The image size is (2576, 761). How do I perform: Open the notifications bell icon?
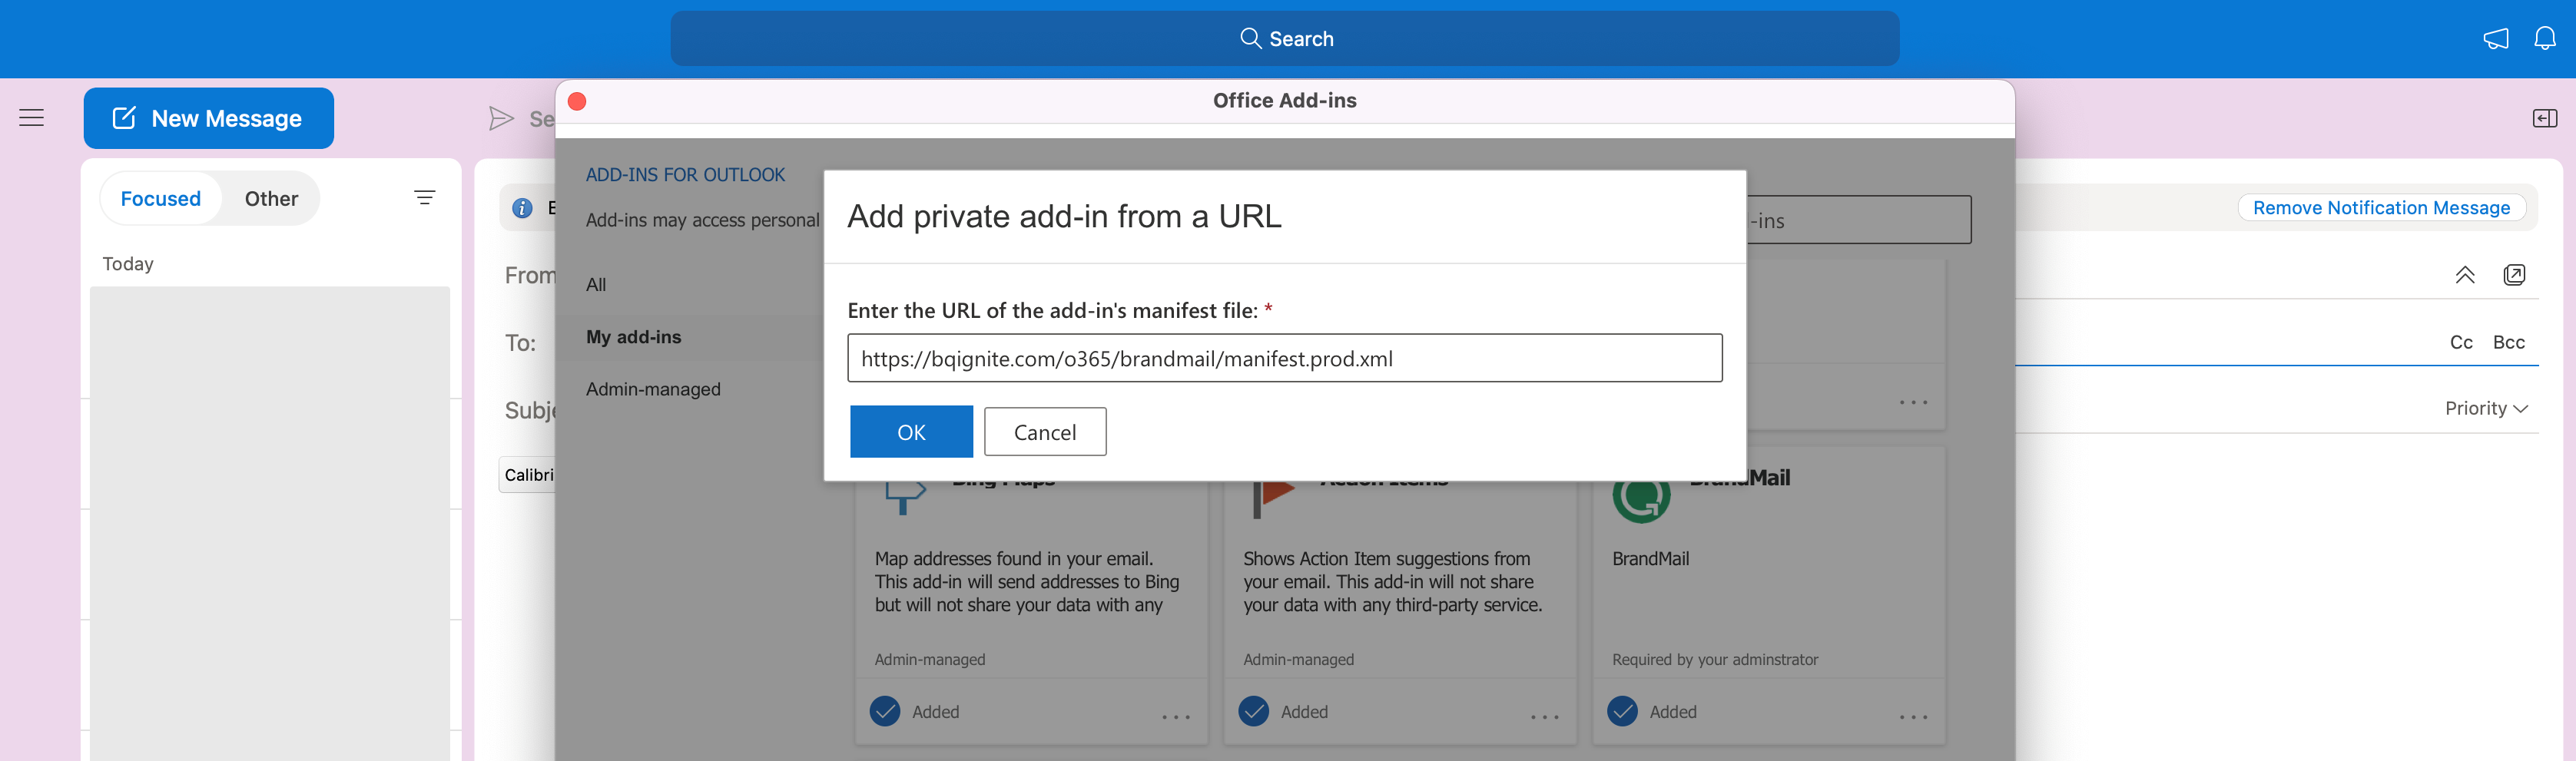click(x=2544, y=38)
